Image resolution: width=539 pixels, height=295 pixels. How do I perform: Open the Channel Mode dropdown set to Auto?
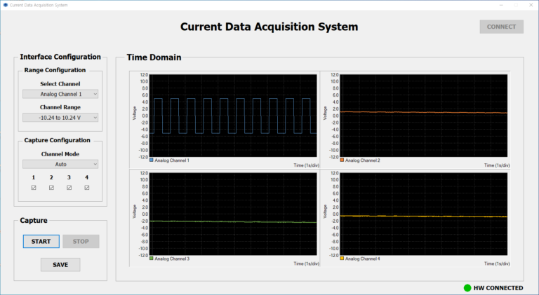click(60, 164)
